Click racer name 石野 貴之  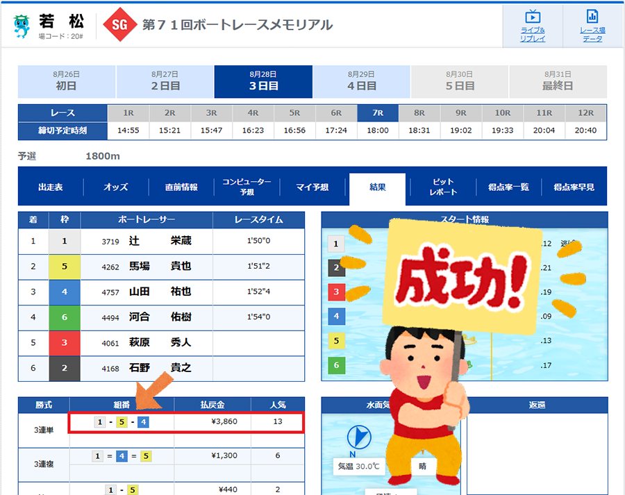160,367
